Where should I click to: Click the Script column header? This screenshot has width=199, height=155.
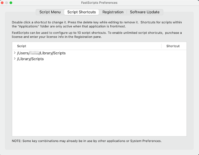[x=87, y=46]
